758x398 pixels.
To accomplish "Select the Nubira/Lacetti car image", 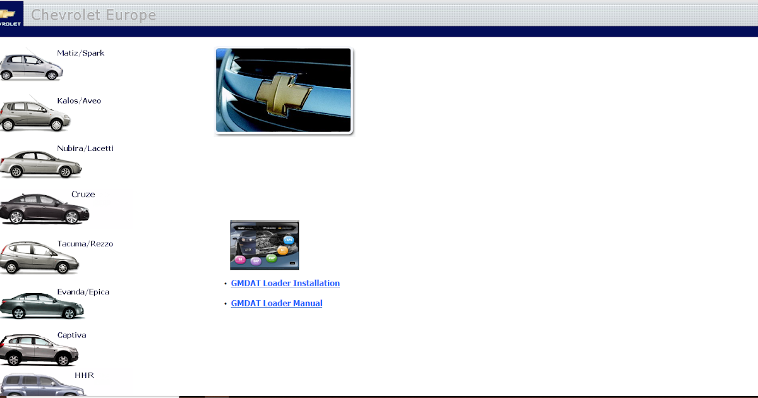I will tap(40, 164).
